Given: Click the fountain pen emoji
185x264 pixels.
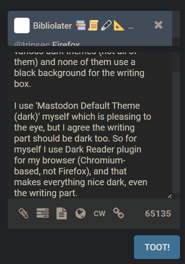Looking at the screenshot, I should tap(106, 25).
